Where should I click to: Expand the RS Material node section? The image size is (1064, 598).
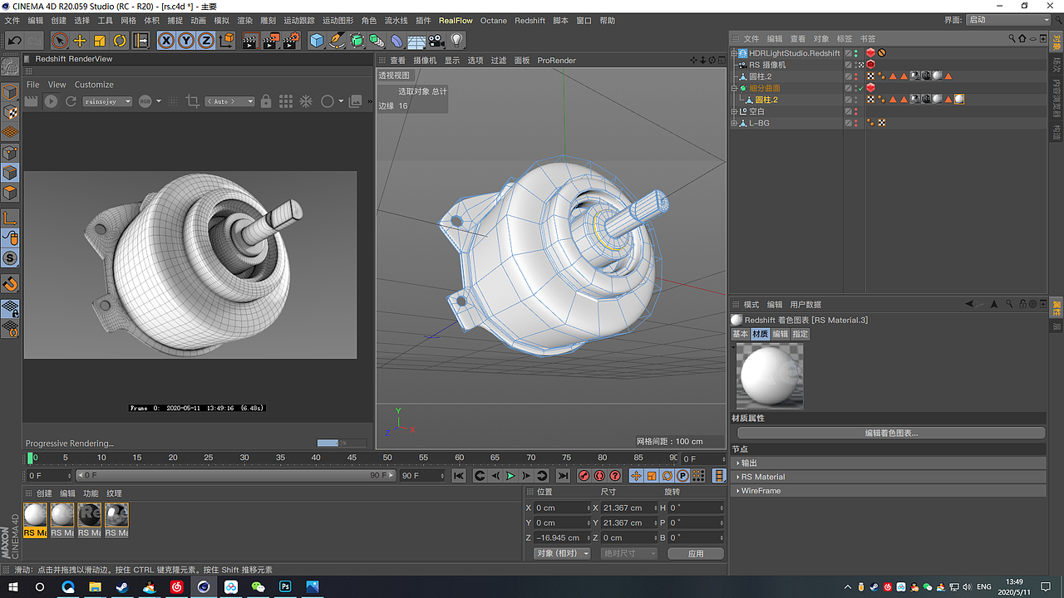tap(889, 477)
